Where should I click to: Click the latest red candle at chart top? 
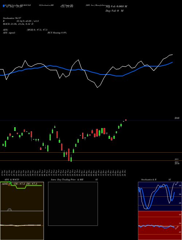click(126, 120)
